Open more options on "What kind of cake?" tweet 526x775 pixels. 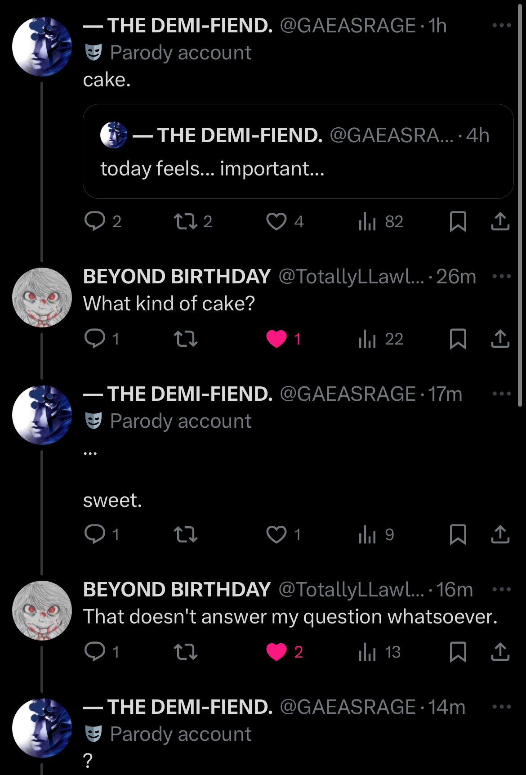point(501,276)
